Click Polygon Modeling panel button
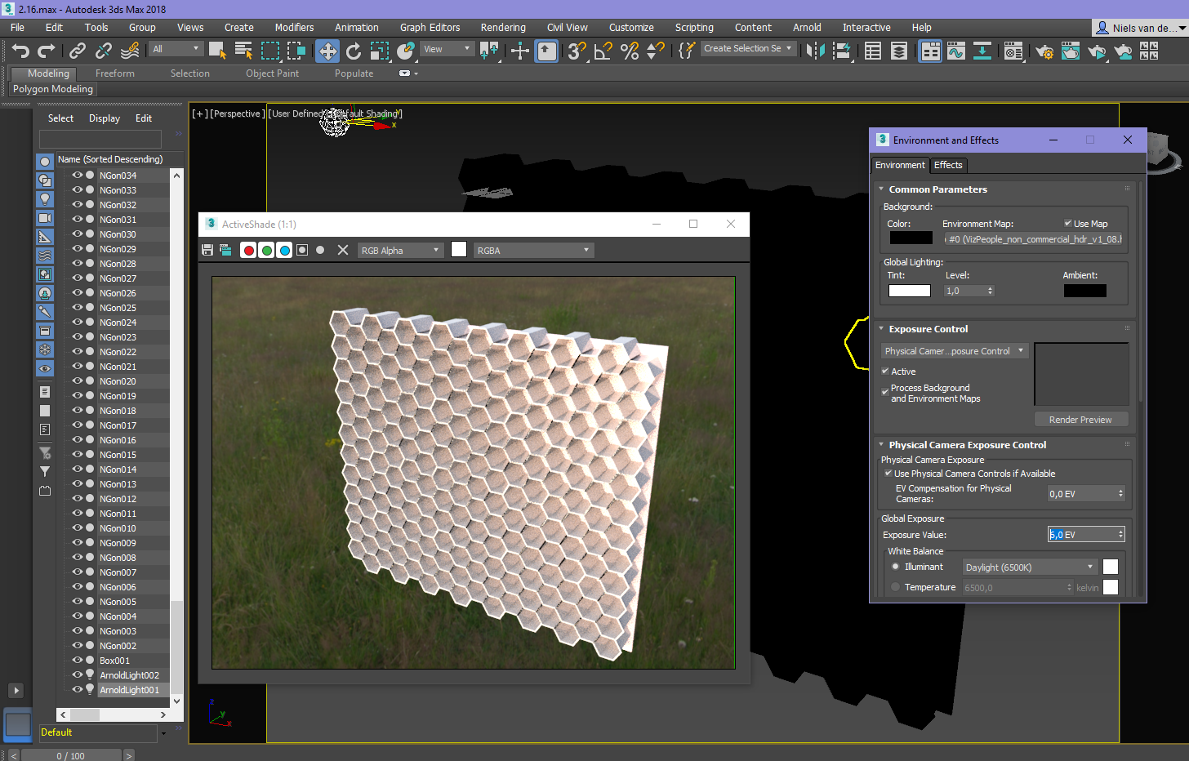This screenshot has width=1189, height=761. pos(53,88)
